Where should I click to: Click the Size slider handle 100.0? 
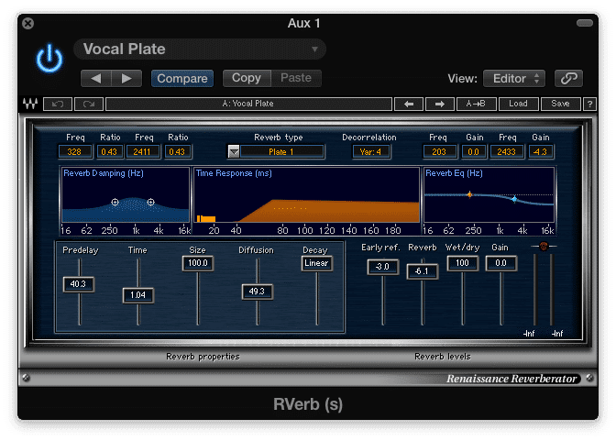coord(198,263)
